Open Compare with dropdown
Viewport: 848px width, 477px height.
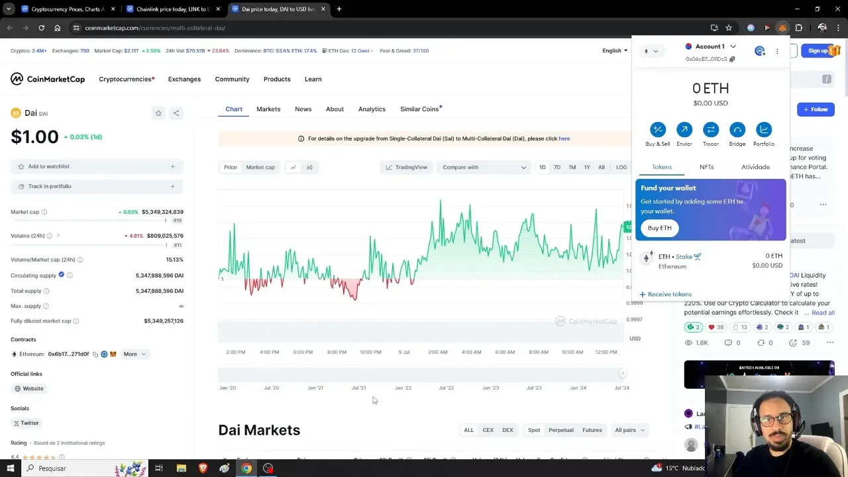(x=484, y=167)
